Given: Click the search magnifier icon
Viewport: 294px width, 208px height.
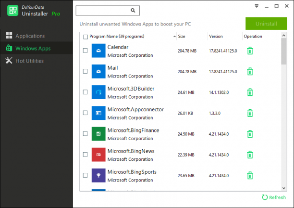Looking at the screenshot, I should [133, 11].
